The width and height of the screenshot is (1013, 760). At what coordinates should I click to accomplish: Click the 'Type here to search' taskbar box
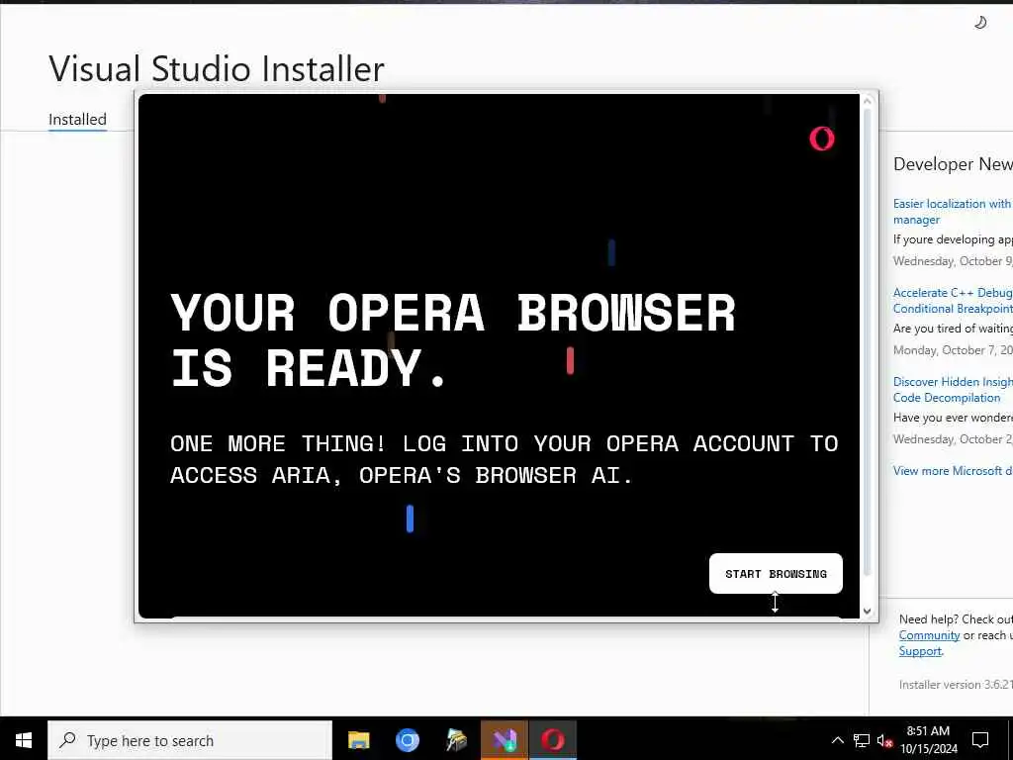(190, 740)
